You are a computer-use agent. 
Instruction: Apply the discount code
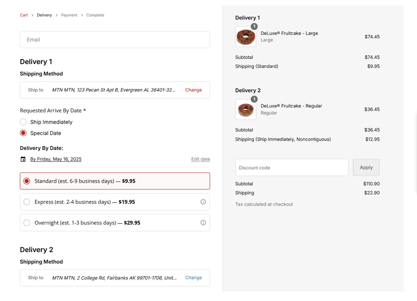pos(366,168)
